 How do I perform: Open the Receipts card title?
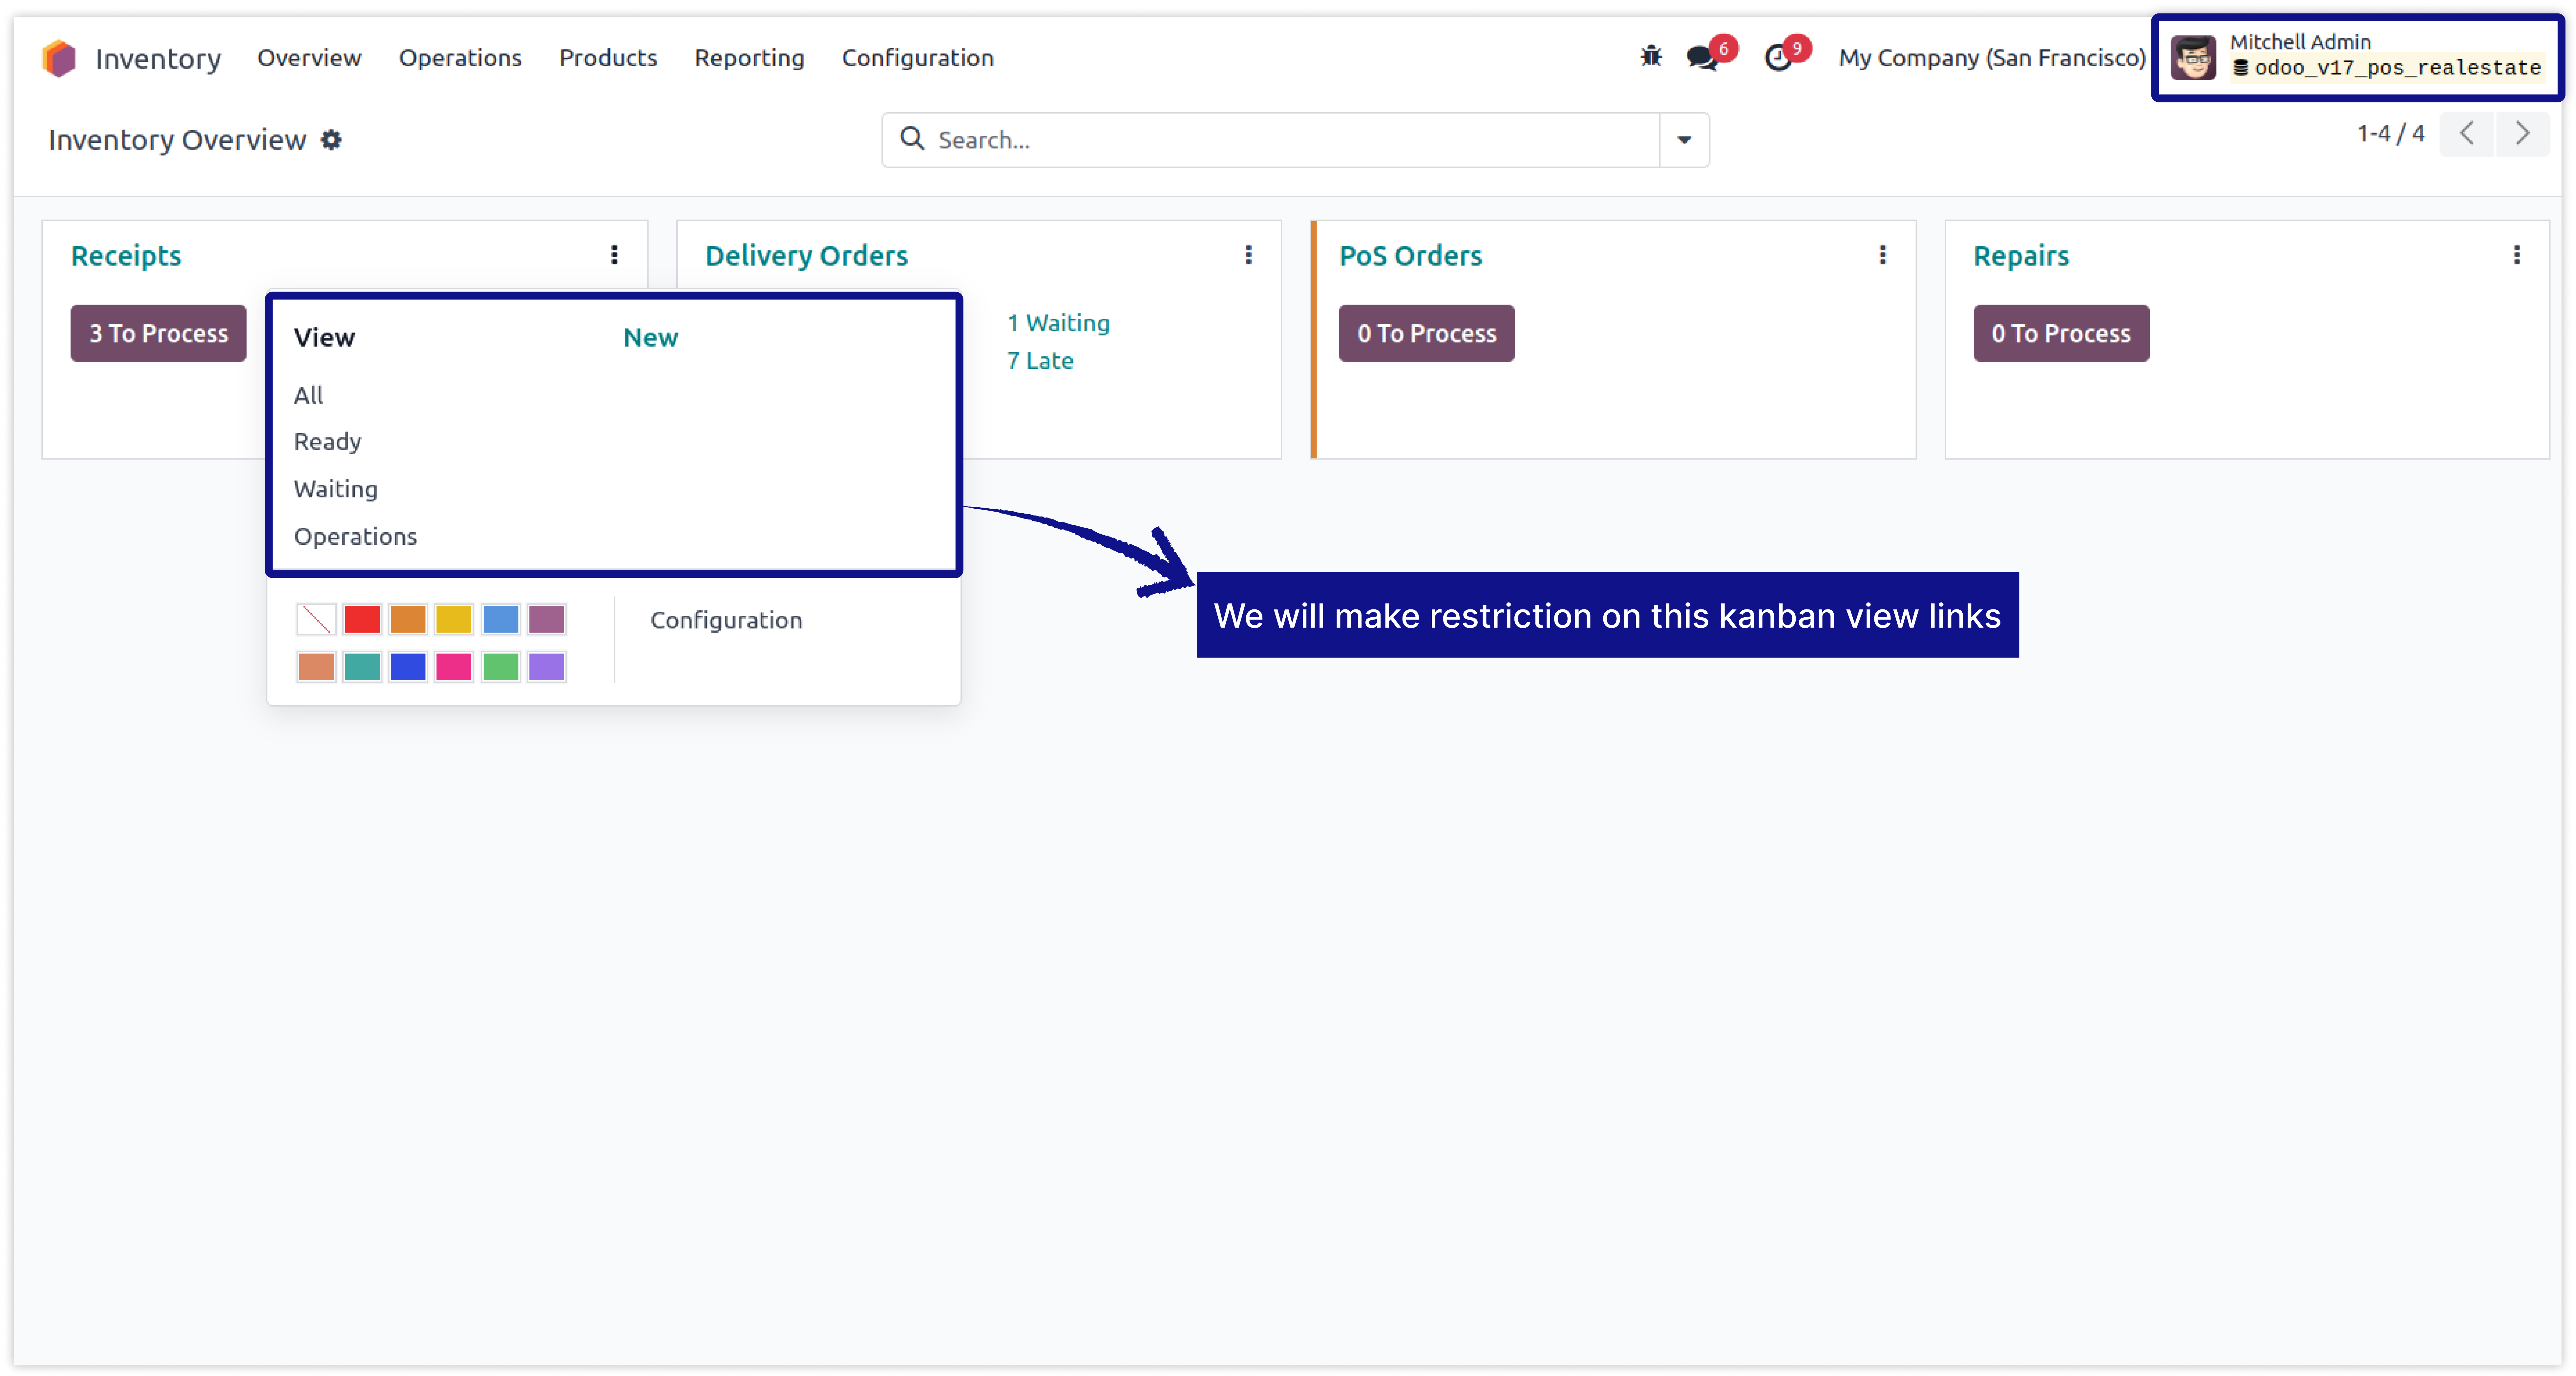pyautogui.click(x=126, y=256)
